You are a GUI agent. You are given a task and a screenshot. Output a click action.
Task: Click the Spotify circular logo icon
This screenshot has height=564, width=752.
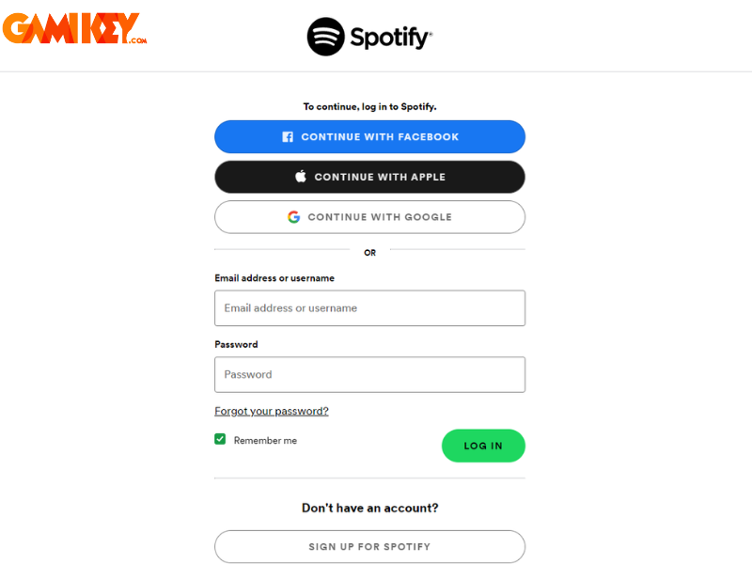325,37
